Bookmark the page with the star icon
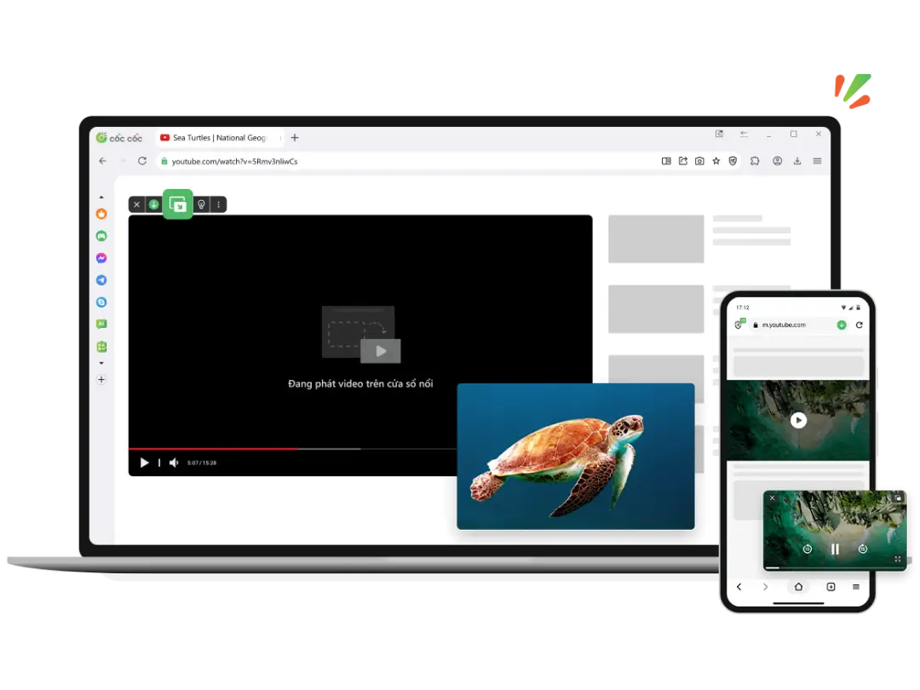 716,161
